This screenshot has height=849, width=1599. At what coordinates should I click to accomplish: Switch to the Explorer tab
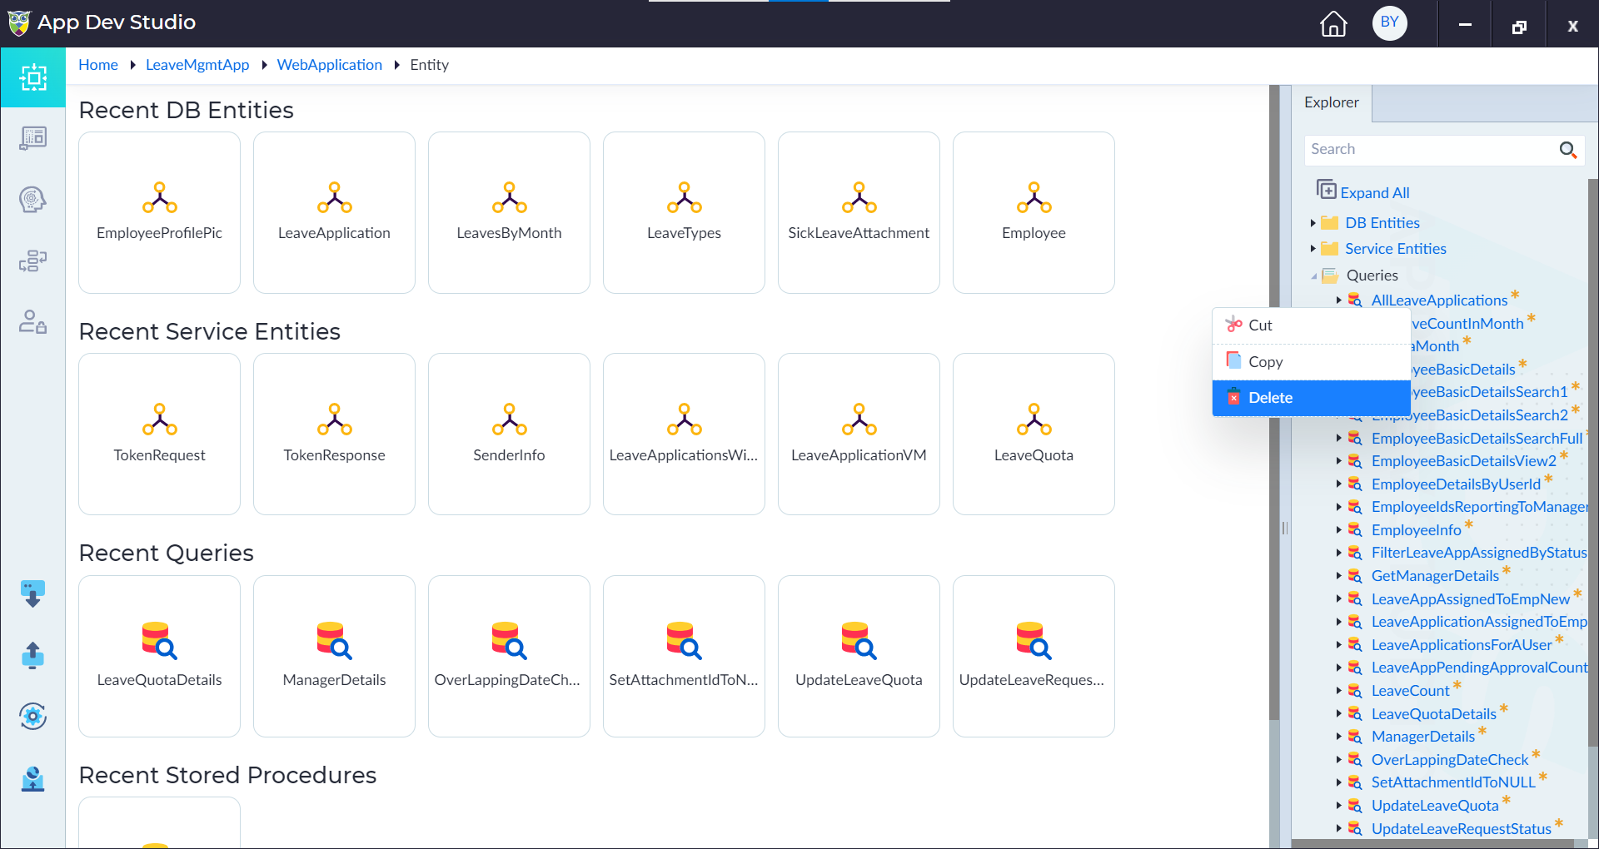coord(1331,102)
